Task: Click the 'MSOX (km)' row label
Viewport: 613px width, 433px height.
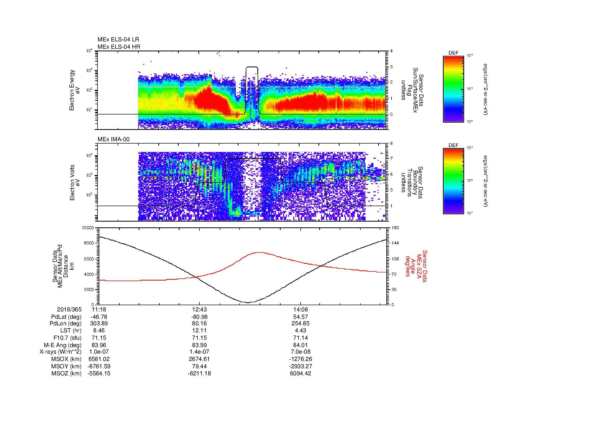Action: pos(66,359)
